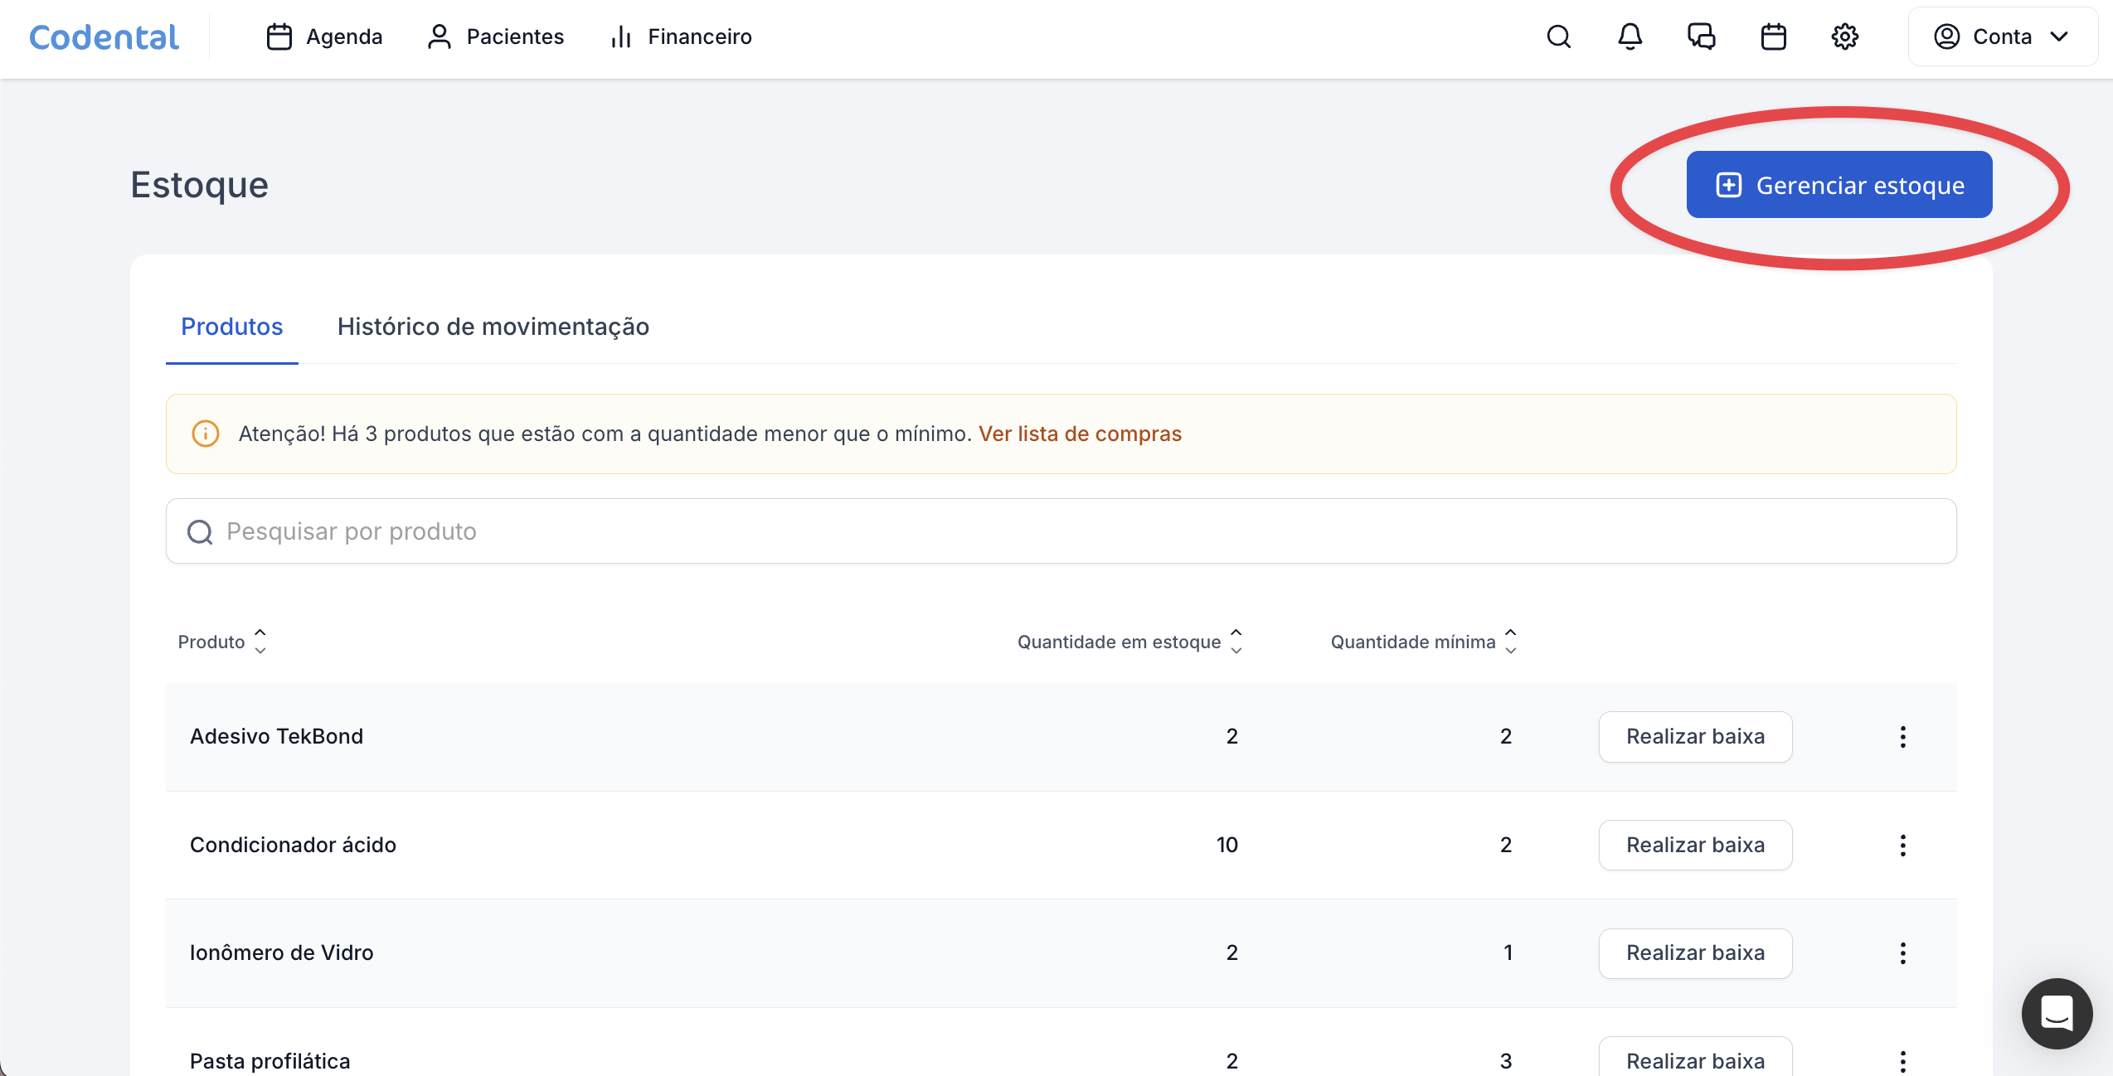Click the calendar icon beside settings gear
Viewport: 2113px width, 1076px height.
click(1773, 36)
